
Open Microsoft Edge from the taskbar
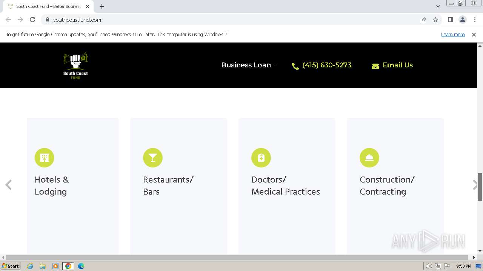tap(81, 266)
